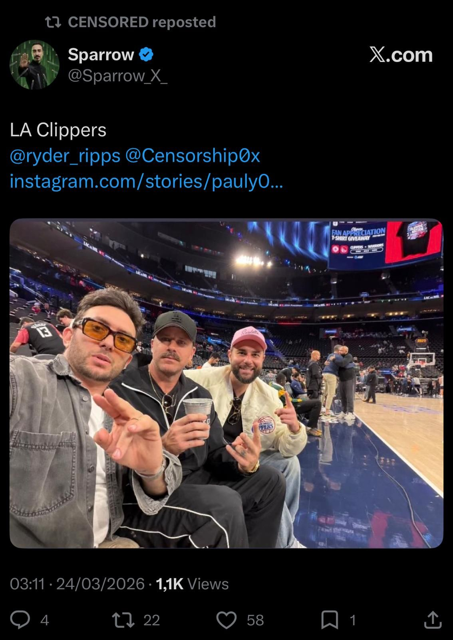
Task: Click Sparrow's blue verified badge
Action: (146, 54)
